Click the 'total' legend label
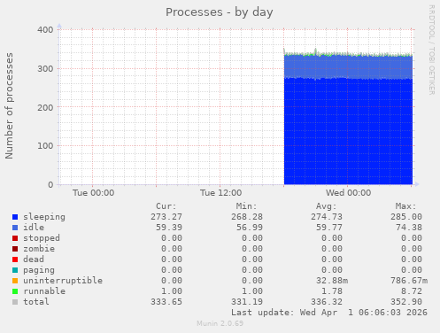Screen dimensions: 440x333 coord(36,302)
